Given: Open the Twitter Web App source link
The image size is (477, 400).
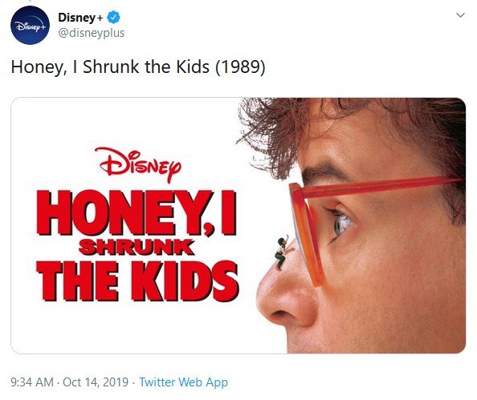Looking at the screenshot, I should (x=183, y=382).
